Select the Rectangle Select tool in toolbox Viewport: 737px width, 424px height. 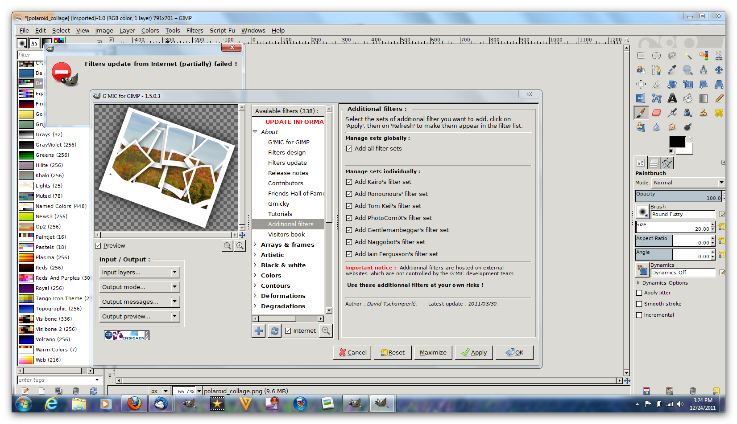[x=641, y=56]
